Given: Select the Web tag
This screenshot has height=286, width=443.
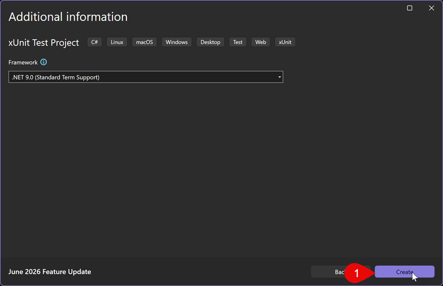Looking at the screenshot, I should [260, 42].
